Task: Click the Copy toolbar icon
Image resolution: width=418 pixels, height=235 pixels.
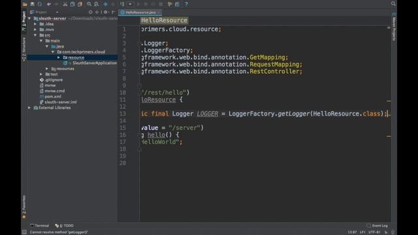Action: 72,4
